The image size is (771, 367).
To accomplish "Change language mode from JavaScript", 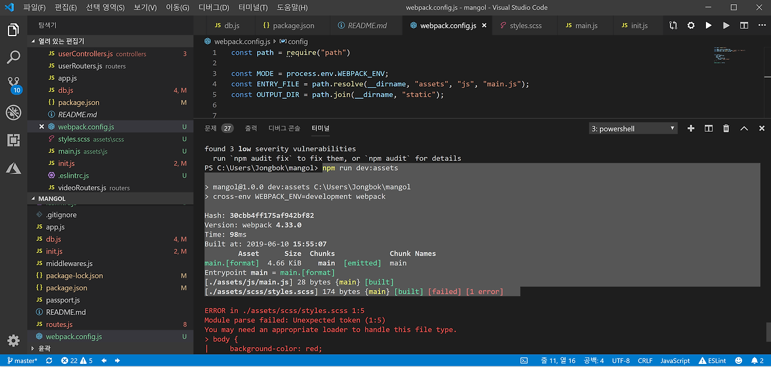I will (675, 360).
